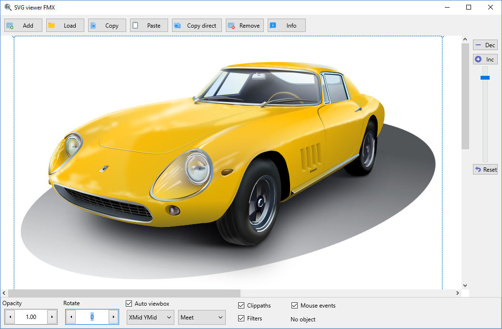
Task: Increase Opacity with the right stepper arrow
Action: 52,317
